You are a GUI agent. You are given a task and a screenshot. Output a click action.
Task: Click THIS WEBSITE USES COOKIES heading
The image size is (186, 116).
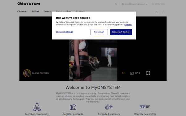[73, 18]
